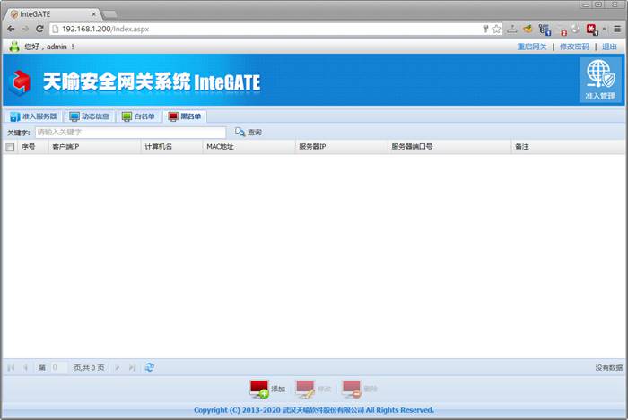Focus the 关键字 keyword input field

(x=131, y=133)
